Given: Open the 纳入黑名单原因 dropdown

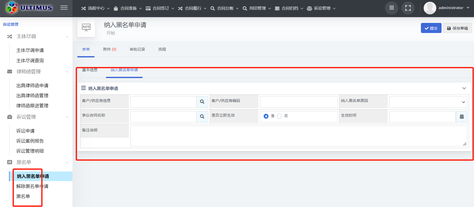Looking at the screenshot, I should click(428, 102).
